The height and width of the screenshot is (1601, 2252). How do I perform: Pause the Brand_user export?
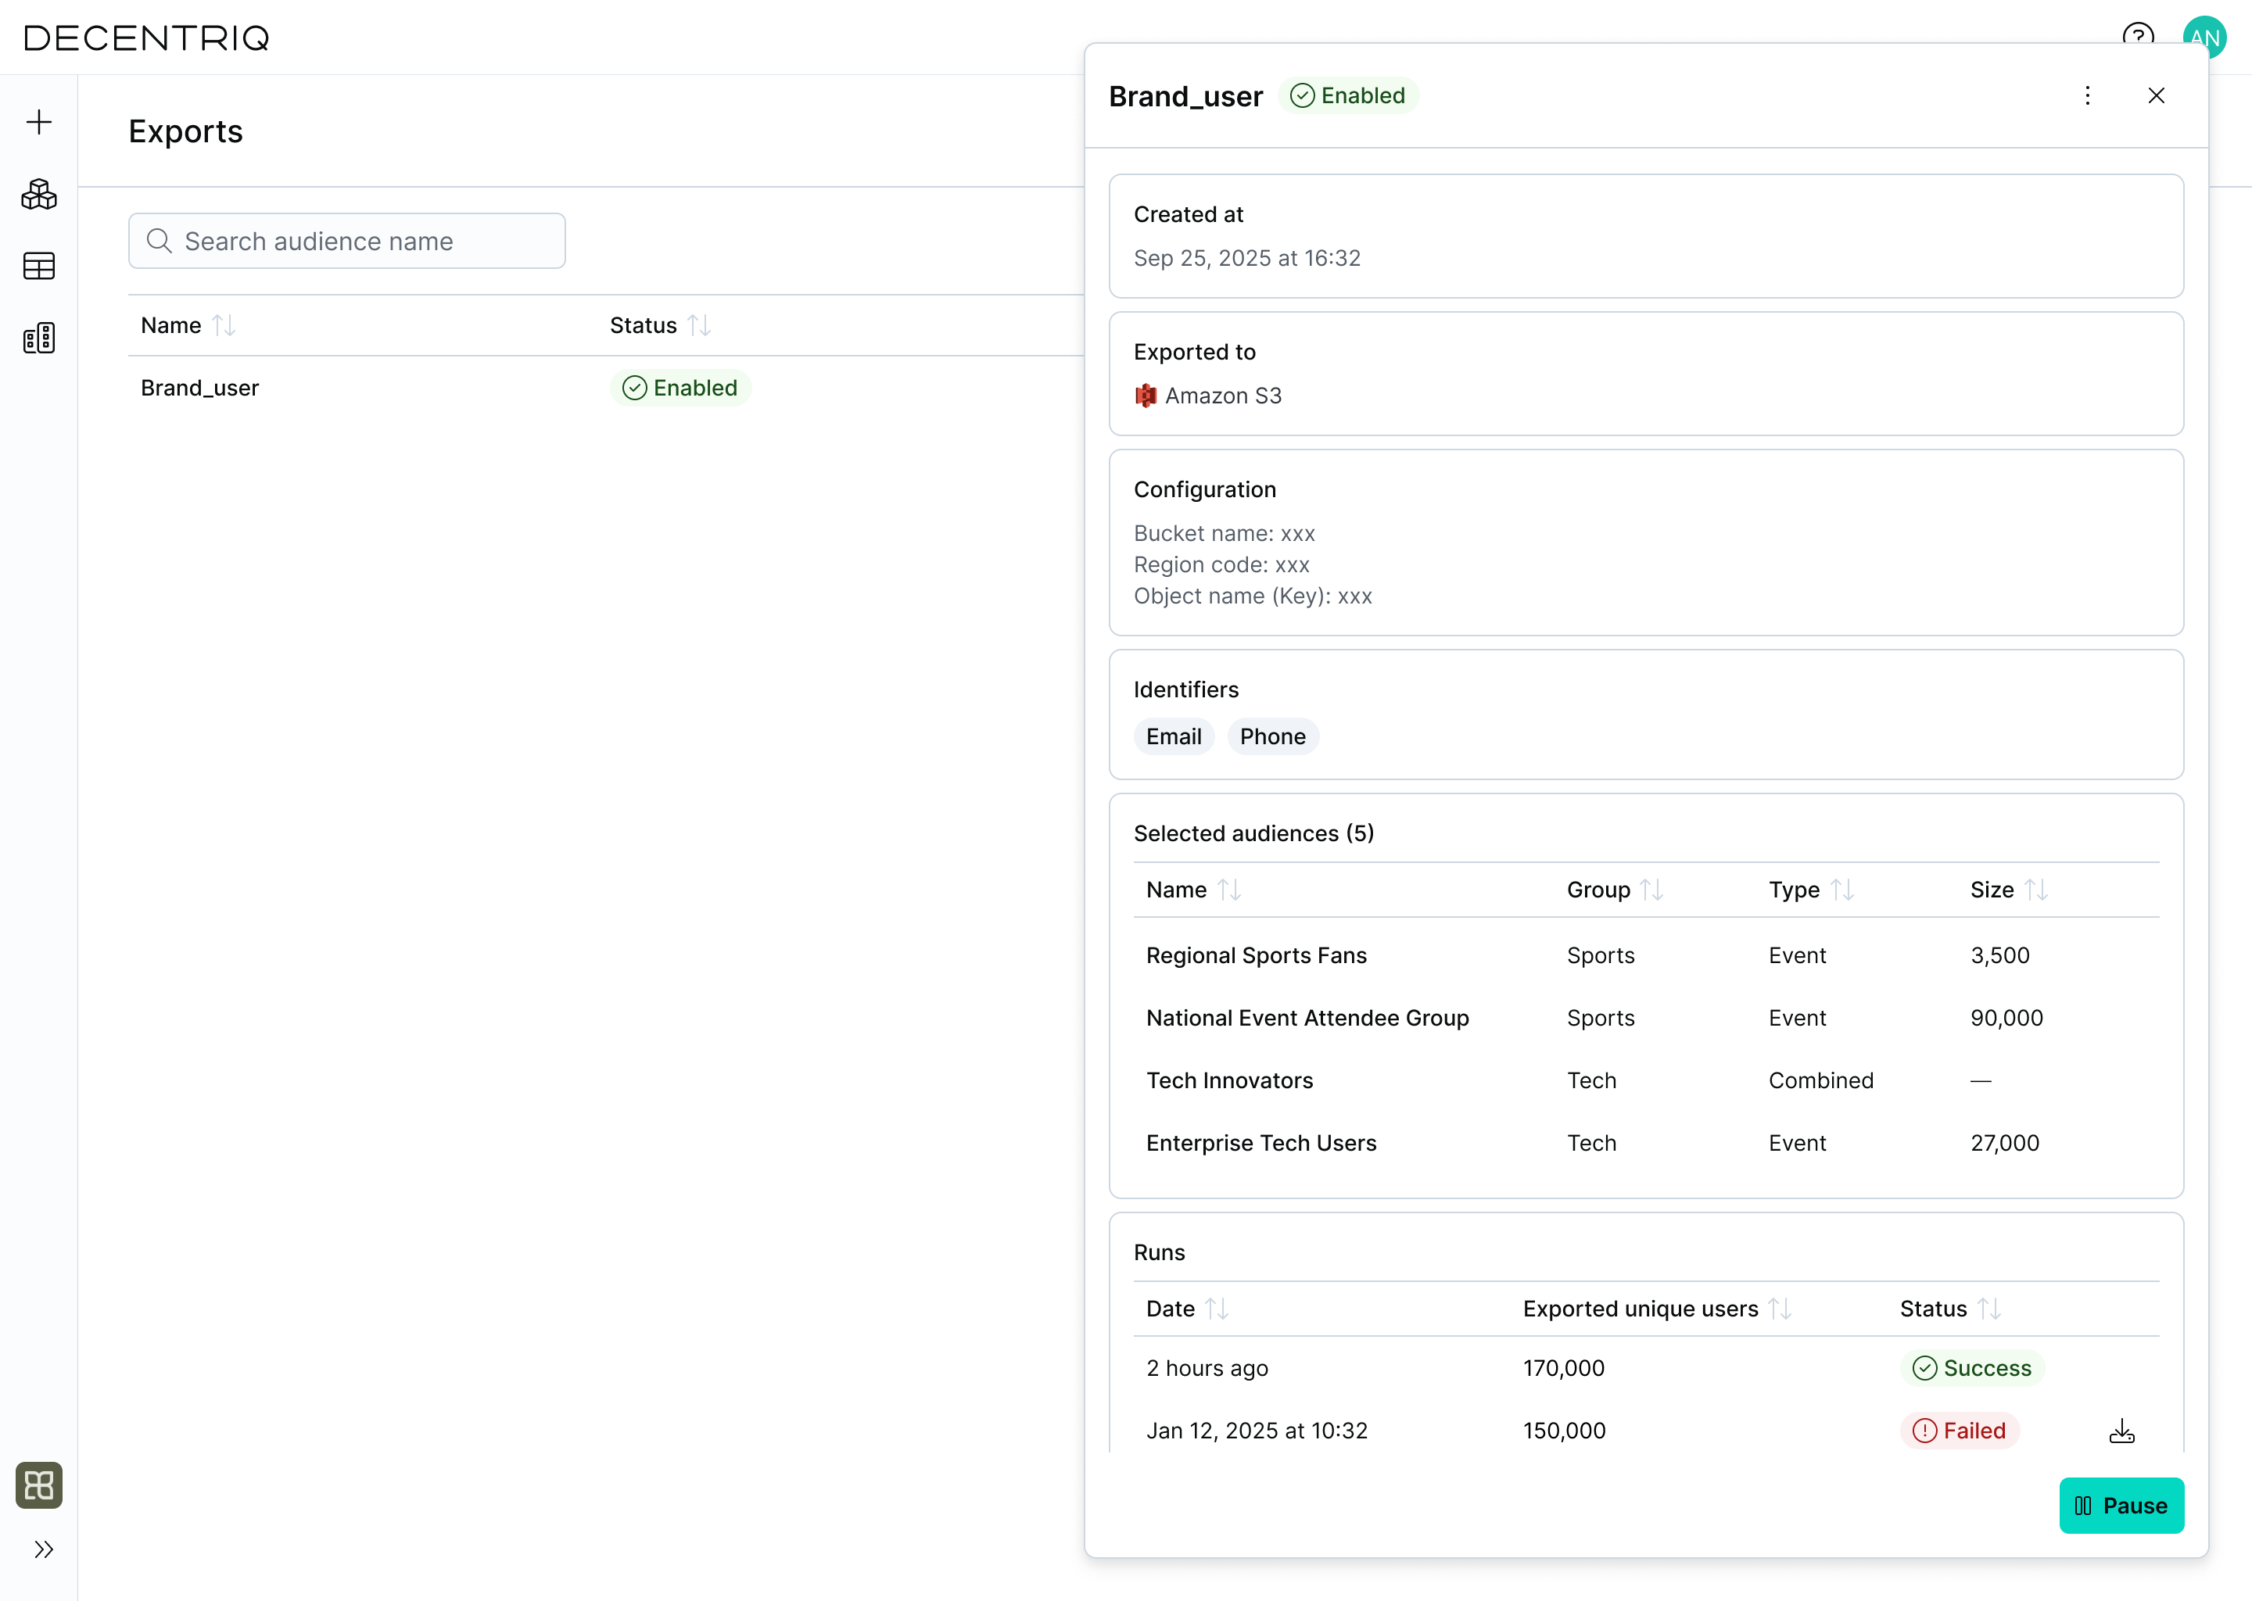[x=2121, y=1506]
